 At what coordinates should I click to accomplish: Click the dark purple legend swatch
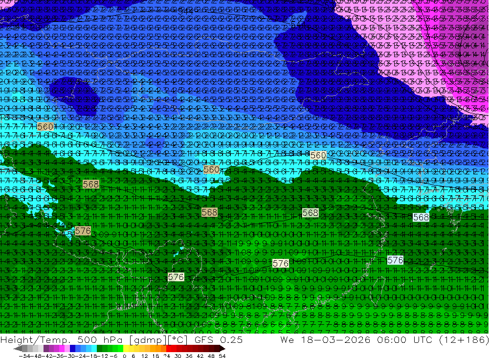[x=46, y=349]
